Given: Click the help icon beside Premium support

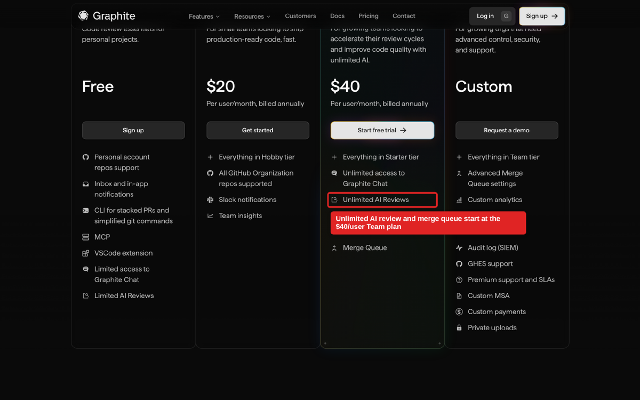Looking at the screenshot, I should point(459,279).
